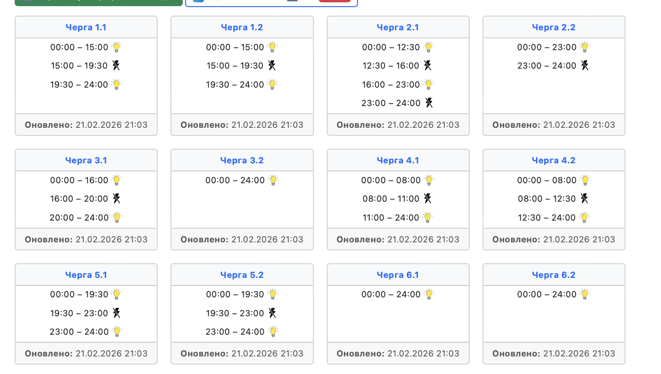Click the power-off icon in Черга 2.2
The image size is (661, 374).
[x=585, y=65]
